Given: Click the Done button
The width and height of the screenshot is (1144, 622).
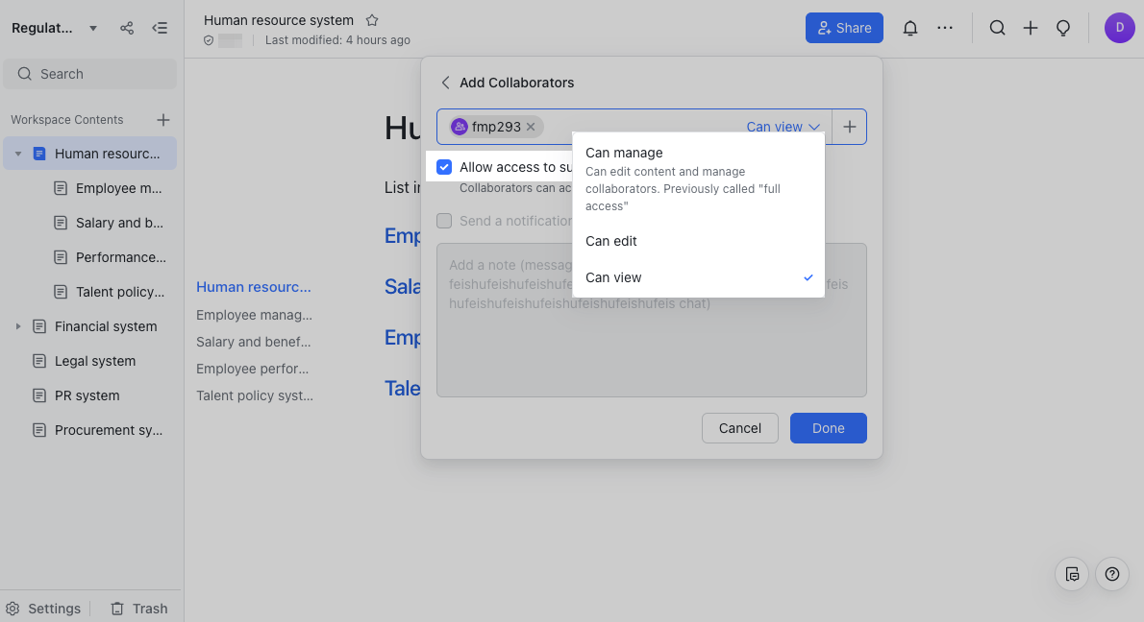Looking at the screenshot, I should [828, 428].
